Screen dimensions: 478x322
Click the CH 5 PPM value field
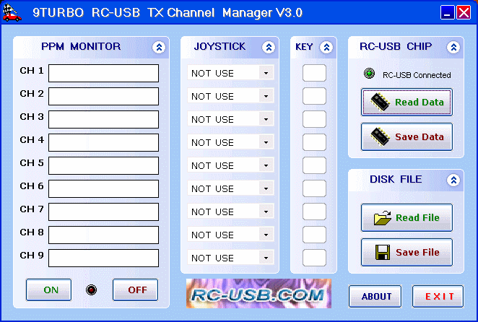click(x=104, y=165)
